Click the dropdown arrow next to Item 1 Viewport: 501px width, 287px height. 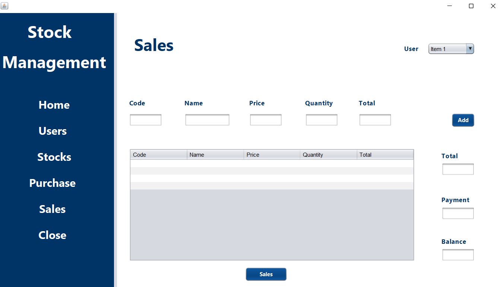pyautogui.click(x=470, y=48)
